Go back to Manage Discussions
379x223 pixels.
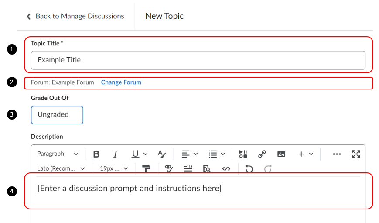(x=80, y=16)
